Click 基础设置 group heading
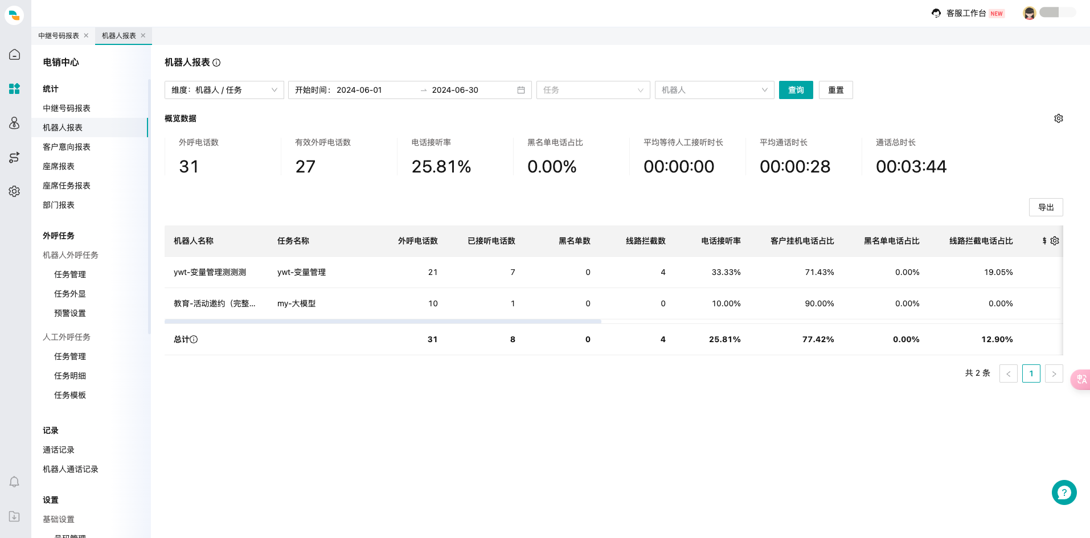The width and height of the screenshot is (1090, 538). (x=59, y=519)
